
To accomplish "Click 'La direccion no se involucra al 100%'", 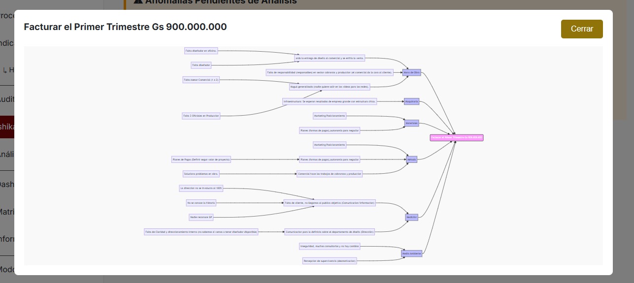I will pyautogui.click(x=201, y=188).
